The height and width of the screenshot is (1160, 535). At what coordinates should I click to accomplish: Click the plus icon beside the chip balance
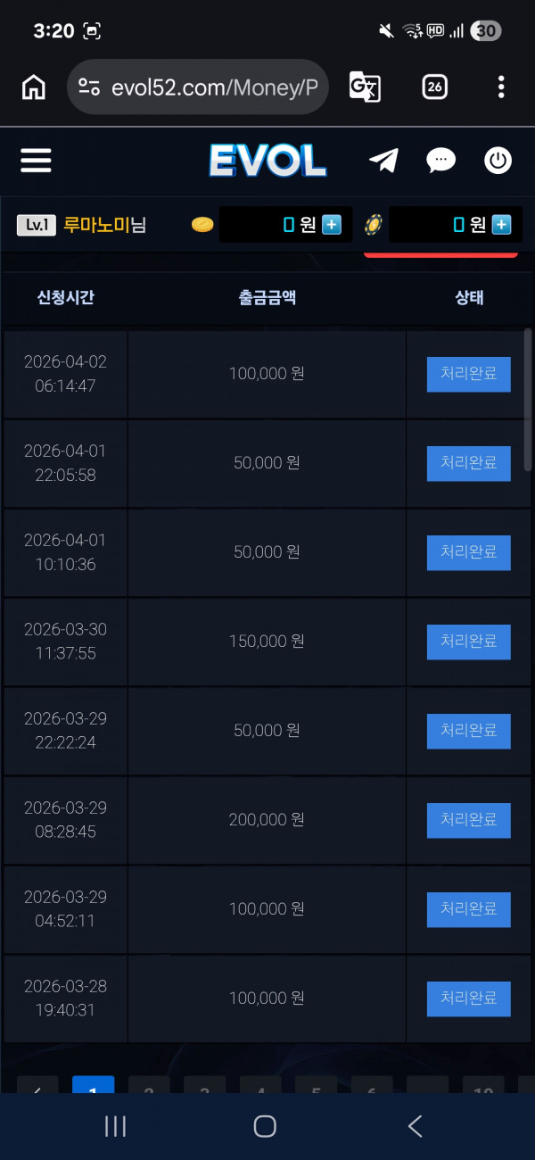pos(502,225)
